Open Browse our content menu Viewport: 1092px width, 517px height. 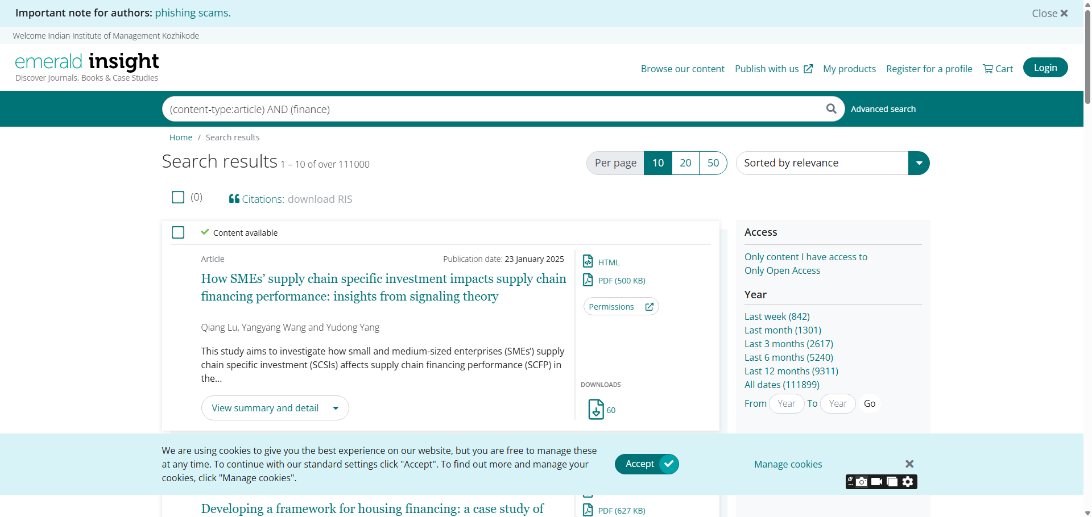682,69
